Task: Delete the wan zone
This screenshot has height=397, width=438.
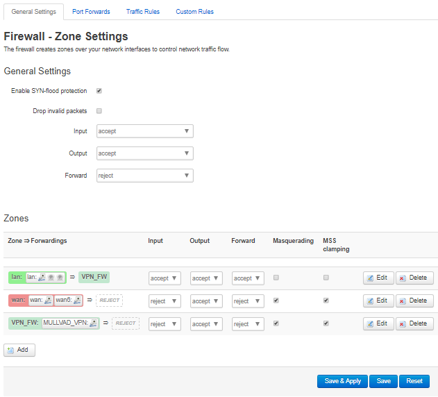Action: [414, 301]
